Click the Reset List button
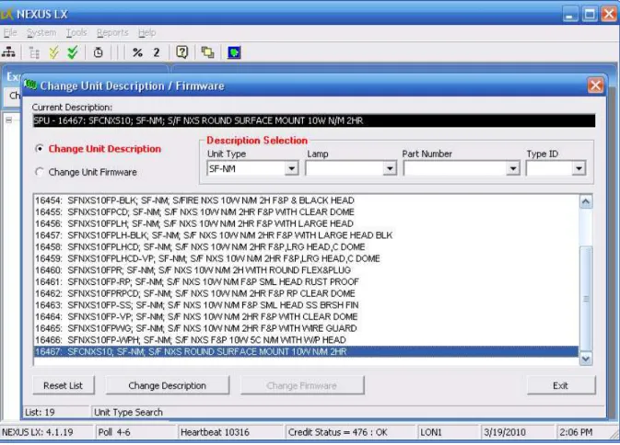 click(x=64, y=385)
